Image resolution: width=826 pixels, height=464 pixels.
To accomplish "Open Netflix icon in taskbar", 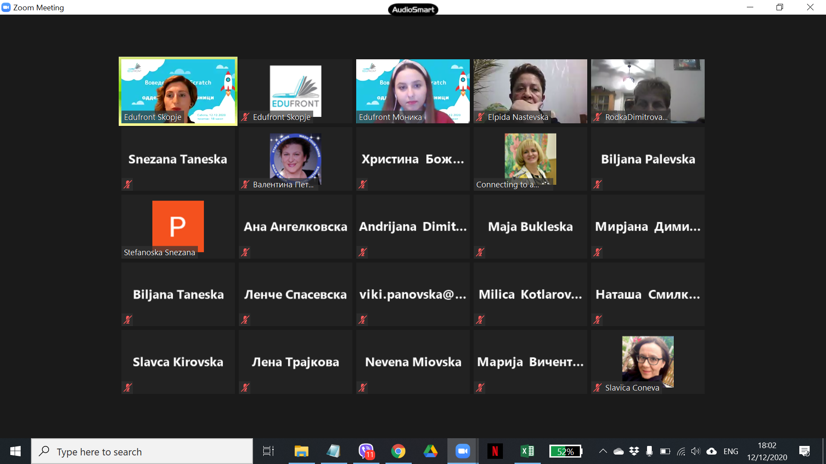I will (x=495, y=451).
